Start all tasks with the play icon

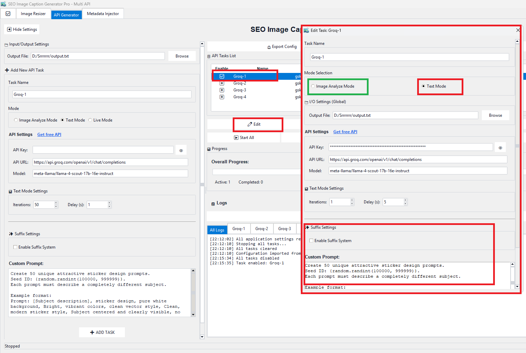coord(244,137)
